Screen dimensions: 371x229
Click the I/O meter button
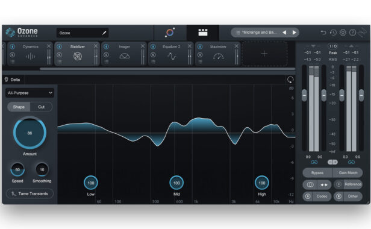(332, 46)
